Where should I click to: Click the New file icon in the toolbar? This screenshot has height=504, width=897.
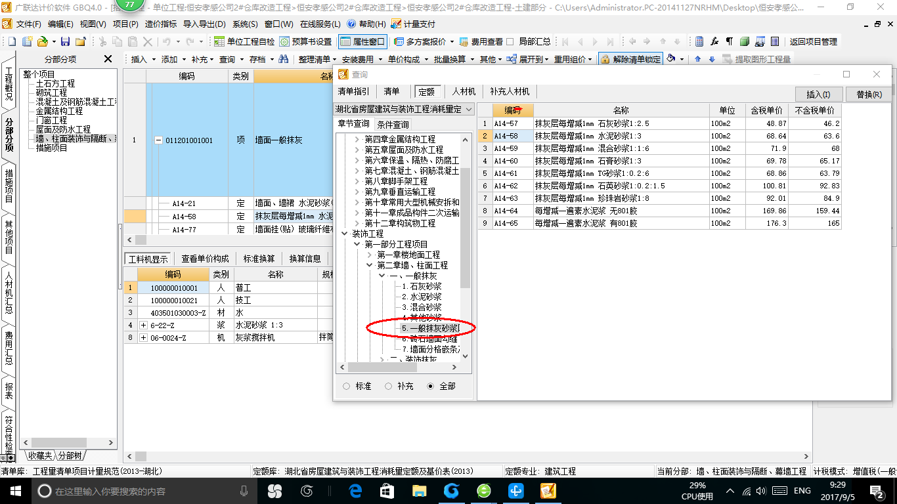click(x=12, y=41)
